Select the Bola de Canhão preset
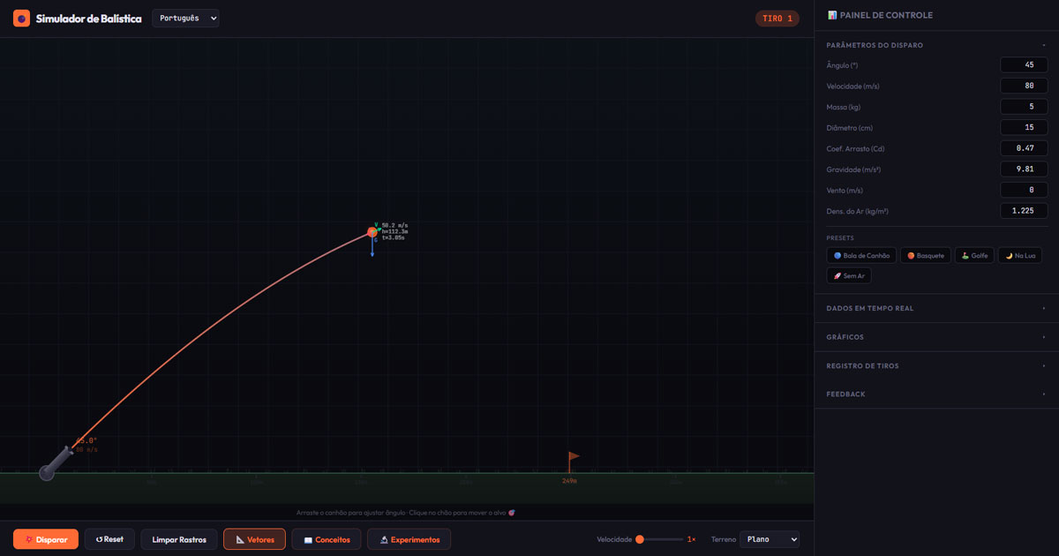Image resolution: width=1059 pixels, height=556 pixels. click(x=861, y=255)
